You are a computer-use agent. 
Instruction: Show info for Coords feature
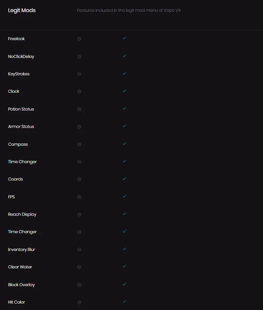coord(79,179)
